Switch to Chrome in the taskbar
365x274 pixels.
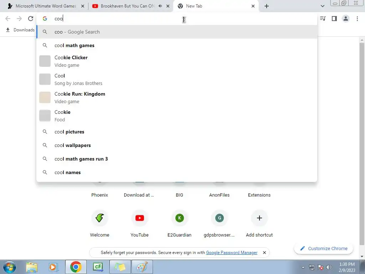(76, 267)
